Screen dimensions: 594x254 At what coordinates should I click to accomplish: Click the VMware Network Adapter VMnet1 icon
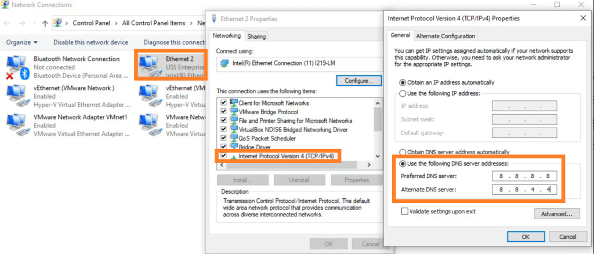(16, 124)
